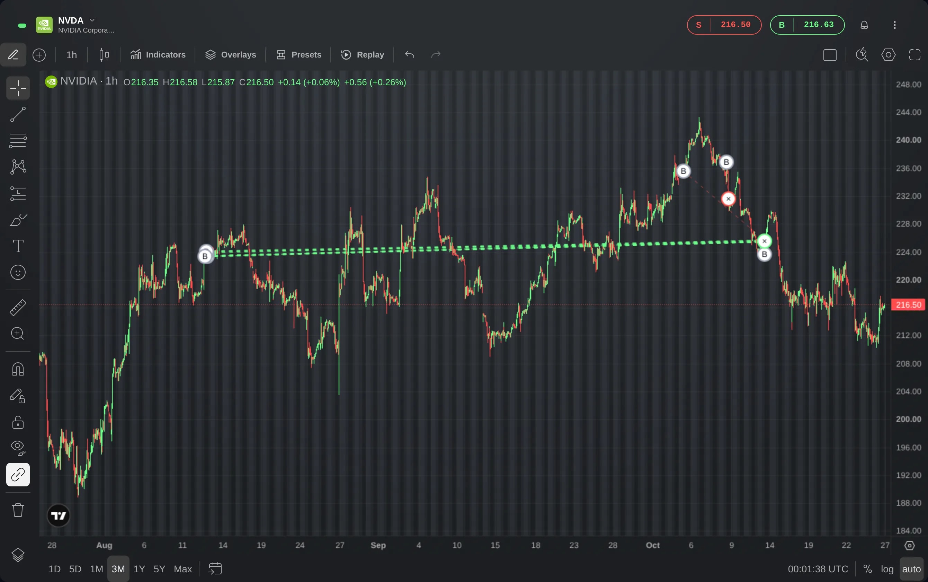Select the crosshair cursor tool
Screen dimensions: 928x582
(x=18, y=88)
